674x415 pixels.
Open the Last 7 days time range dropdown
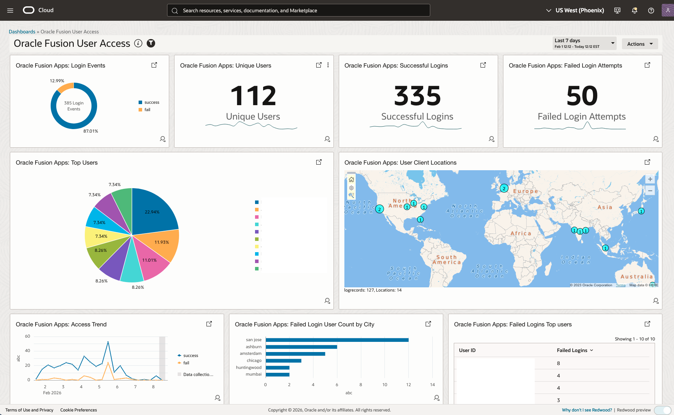click(x=584, y=43)
